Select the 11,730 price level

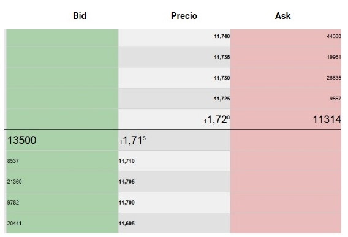coord(222,78)
